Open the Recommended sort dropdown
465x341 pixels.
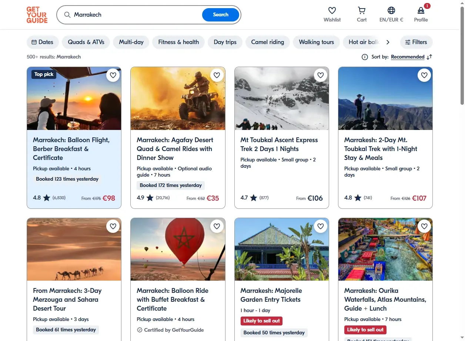tap(408, 57)
